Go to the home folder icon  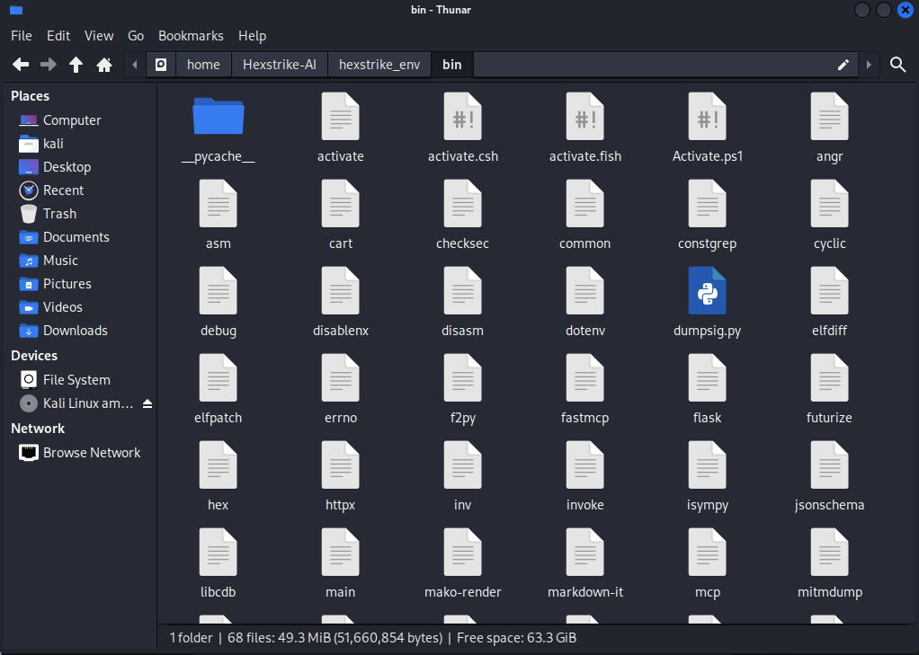click(104, 65)
